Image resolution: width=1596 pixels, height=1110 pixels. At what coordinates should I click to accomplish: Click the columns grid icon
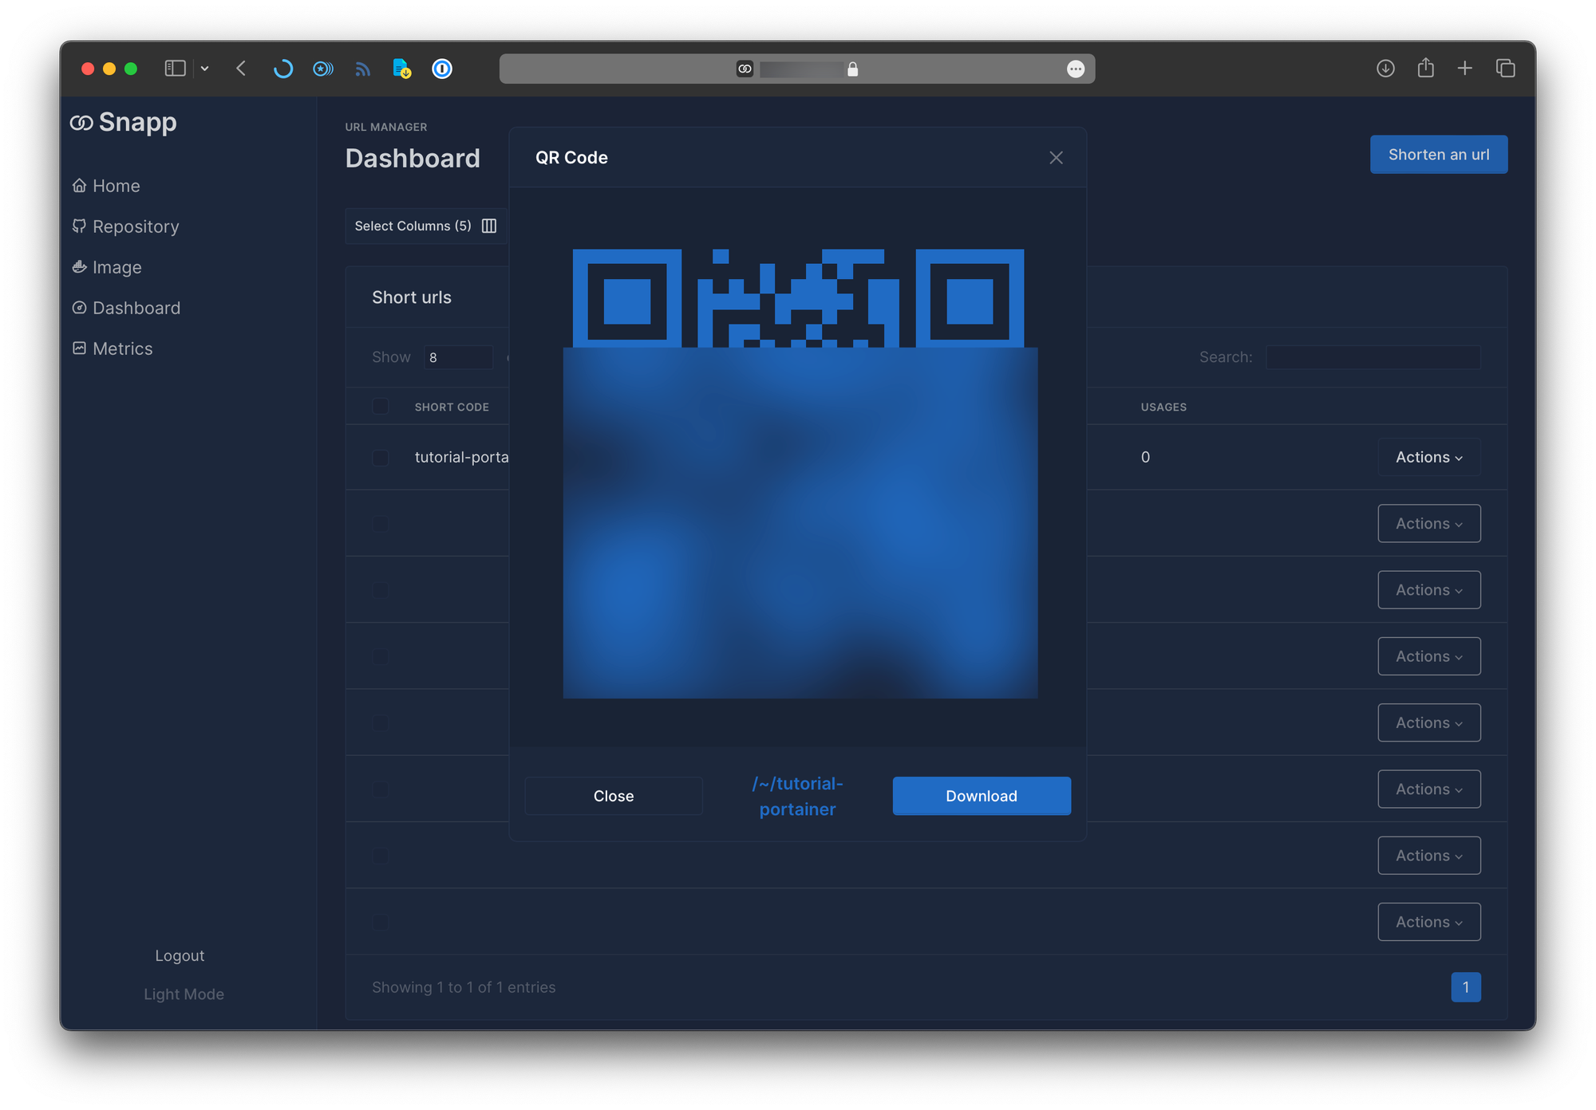pos(489,226)
